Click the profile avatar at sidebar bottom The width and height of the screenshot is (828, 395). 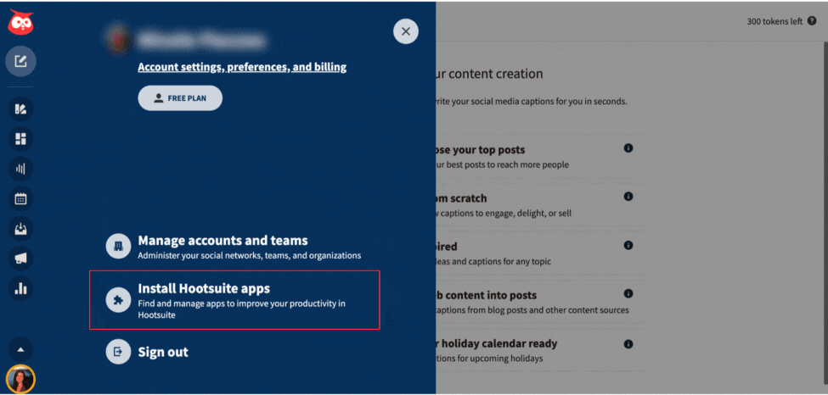(x=20, y=379)
